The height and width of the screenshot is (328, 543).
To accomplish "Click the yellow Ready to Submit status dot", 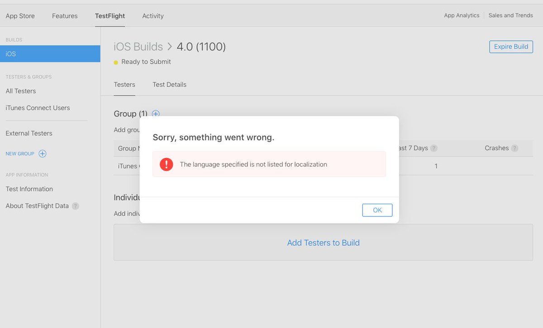I will click(116, 62).
